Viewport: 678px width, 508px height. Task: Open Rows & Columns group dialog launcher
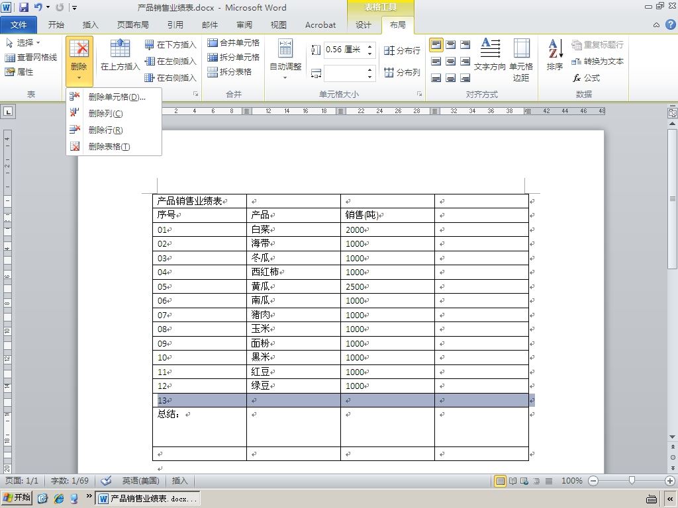click(x=196, y=94)
